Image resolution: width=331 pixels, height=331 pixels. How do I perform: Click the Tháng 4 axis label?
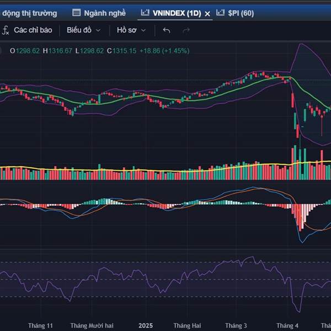[287, 325]
